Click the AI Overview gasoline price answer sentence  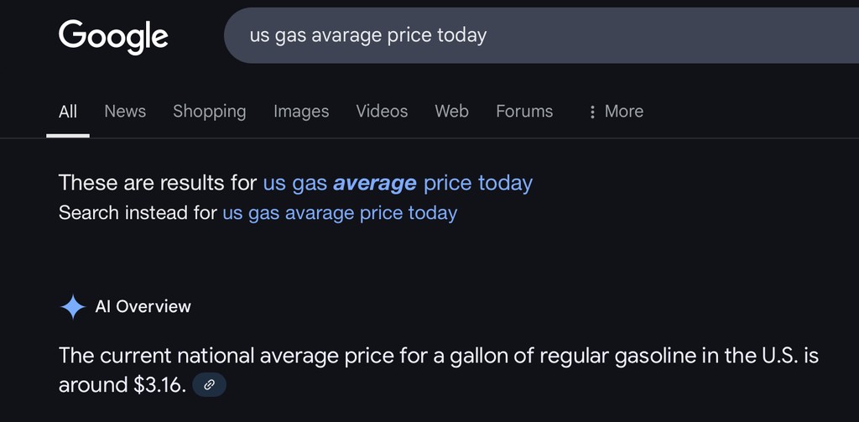point(438,356)
